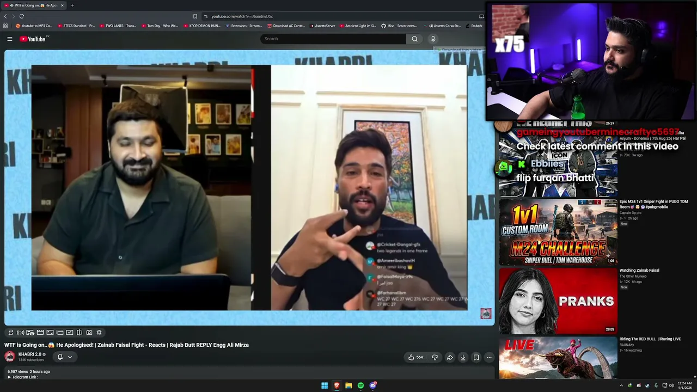697x392 pixels.
Task: Download the video with the download icon
Action: coord(463,357)
